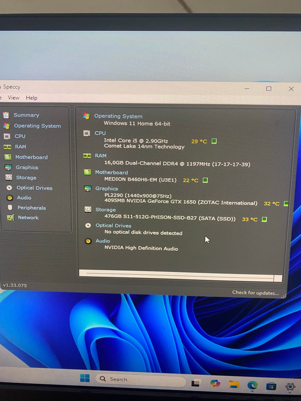301x401 pixels.
Task: Go to the RAM section in sidebar
Action: [20, 147]
